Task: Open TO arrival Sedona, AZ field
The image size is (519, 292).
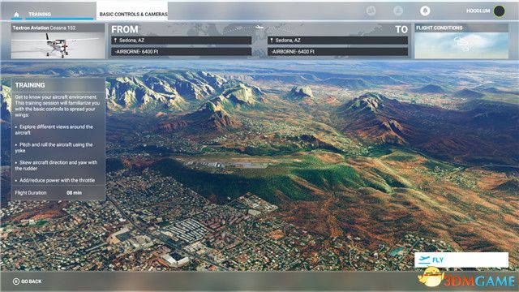Action: (x=337, y=41)
